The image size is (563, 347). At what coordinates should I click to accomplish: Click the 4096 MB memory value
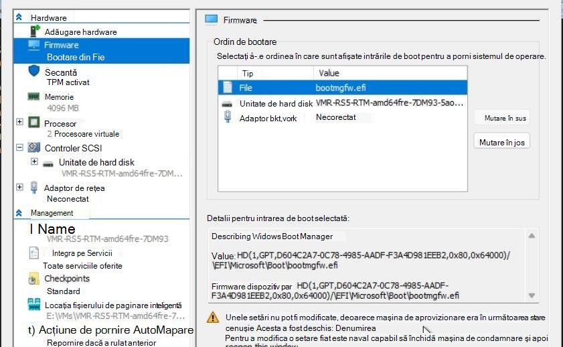[63, 108]
